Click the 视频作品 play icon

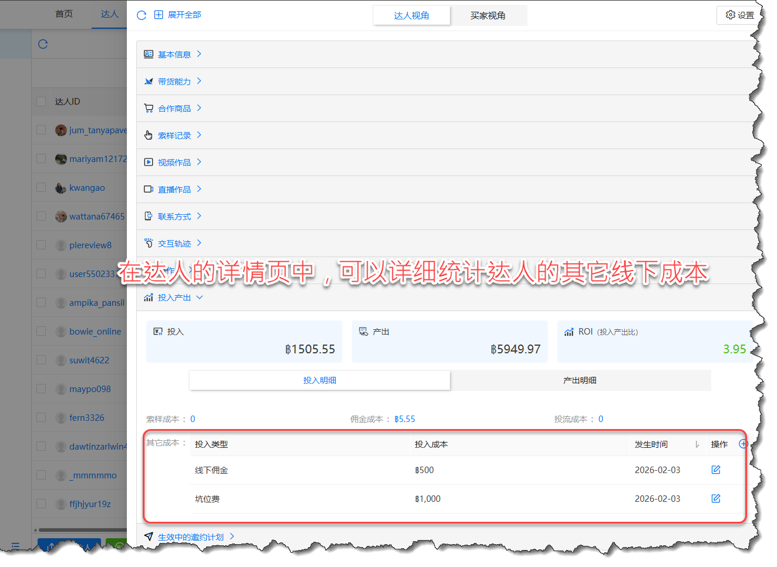tap(149, 162)
